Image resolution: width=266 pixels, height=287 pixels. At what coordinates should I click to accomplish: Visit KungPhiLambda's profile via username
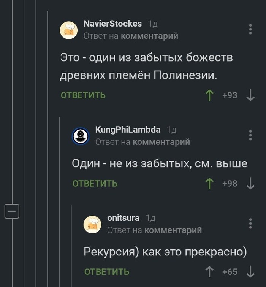(x=128, y=130)
